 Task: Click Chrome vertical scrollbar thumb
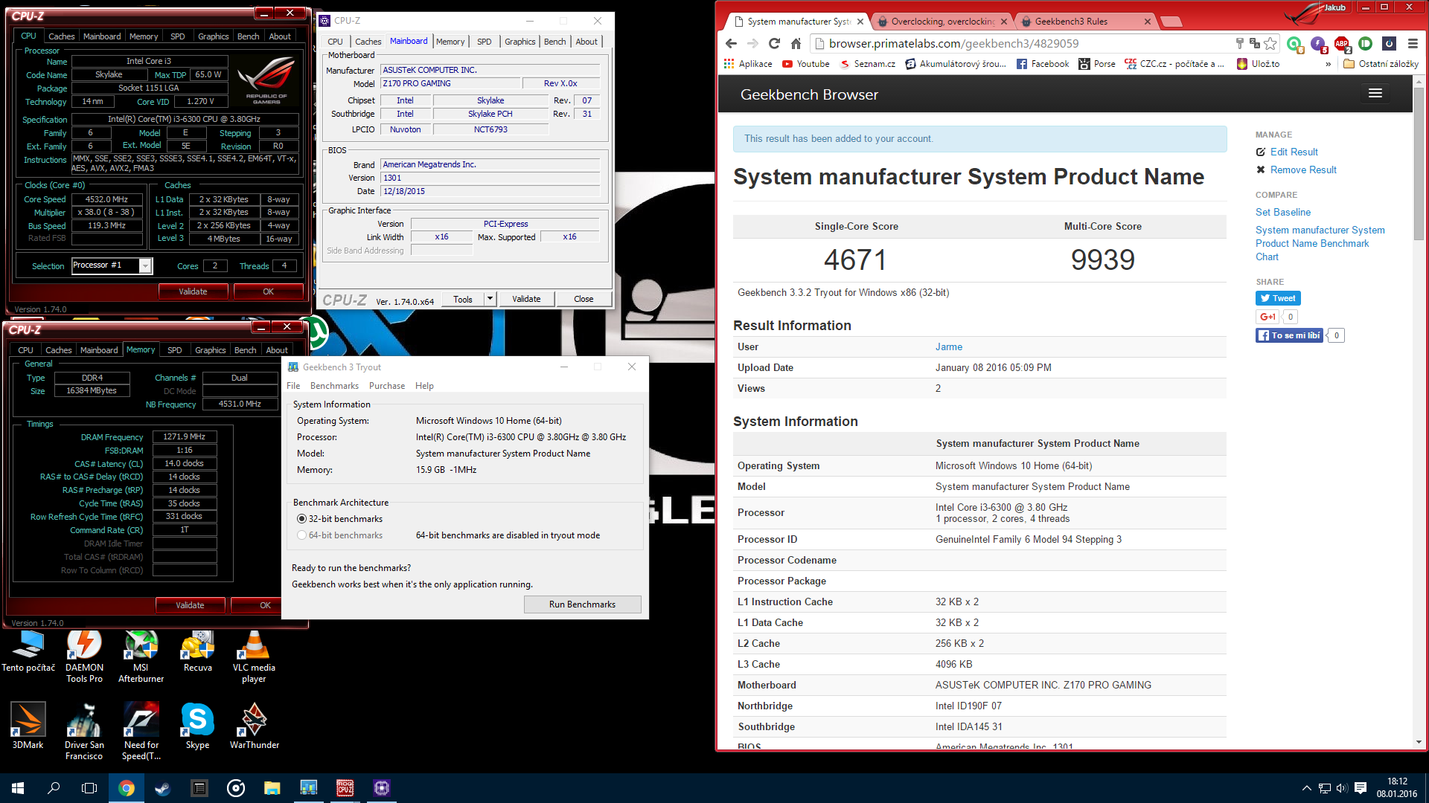[1419, 164]
